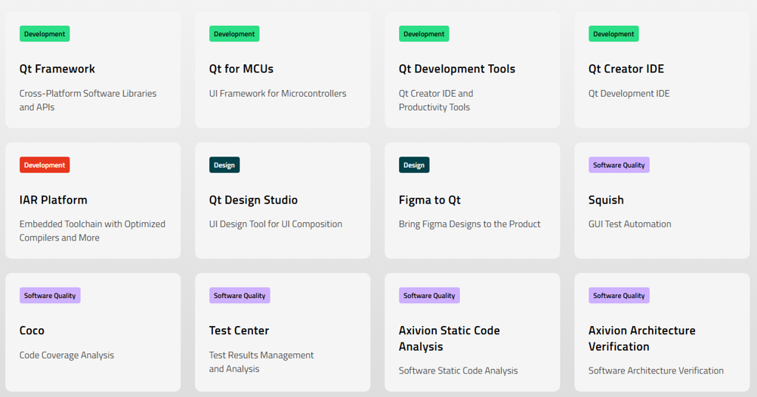The image size is (757, 397).
Task: Open the Squish title
Action: coord(606,200)
